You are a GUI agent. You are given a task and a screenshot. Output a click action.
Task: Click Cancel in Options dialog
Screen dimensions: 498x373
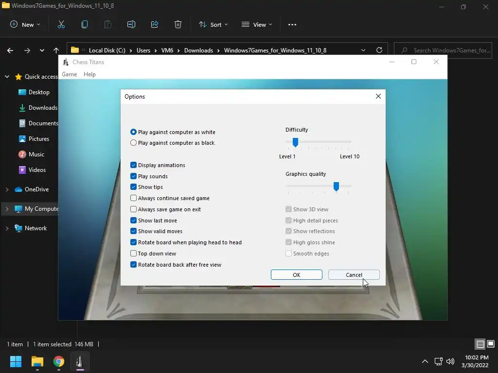[x=354, y=275]
